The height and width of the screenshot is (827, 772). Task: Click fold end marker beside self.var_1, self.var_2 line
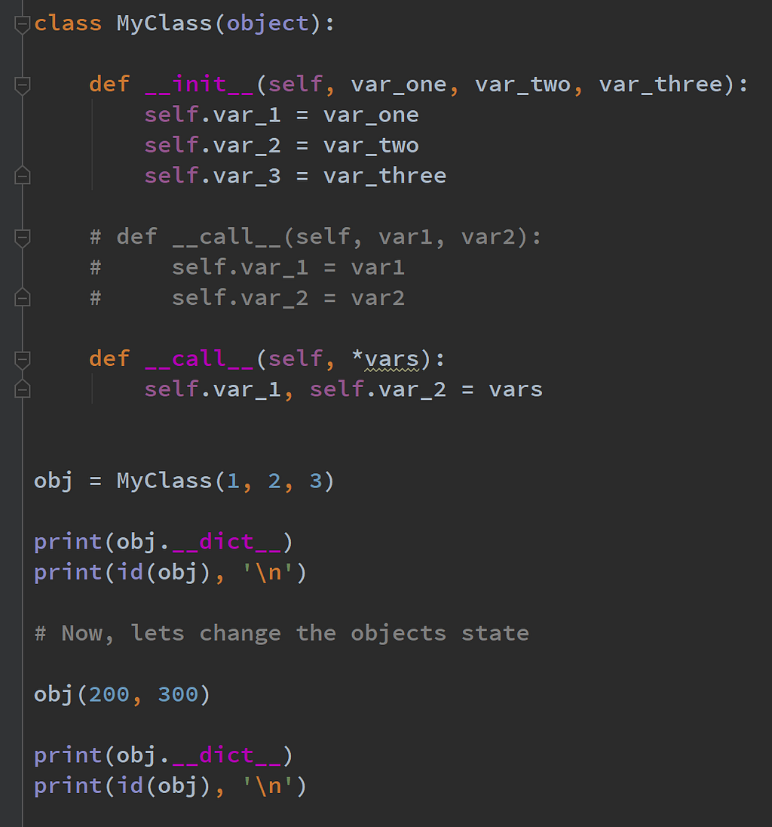pos(22,389)
